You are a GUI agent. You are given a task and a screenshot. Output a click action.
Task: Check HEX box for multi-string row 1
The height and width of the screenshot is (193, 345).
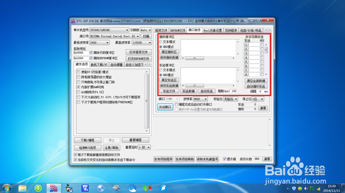(262, 44)
